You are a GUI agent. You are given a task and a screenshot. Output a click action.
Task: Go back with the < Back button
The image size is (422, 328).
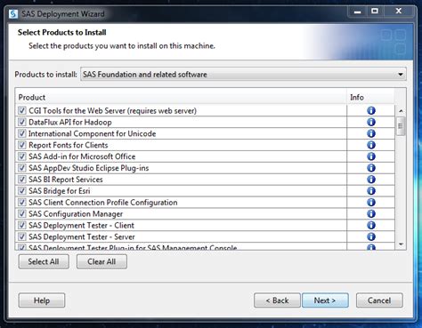(x=277, y=300)
